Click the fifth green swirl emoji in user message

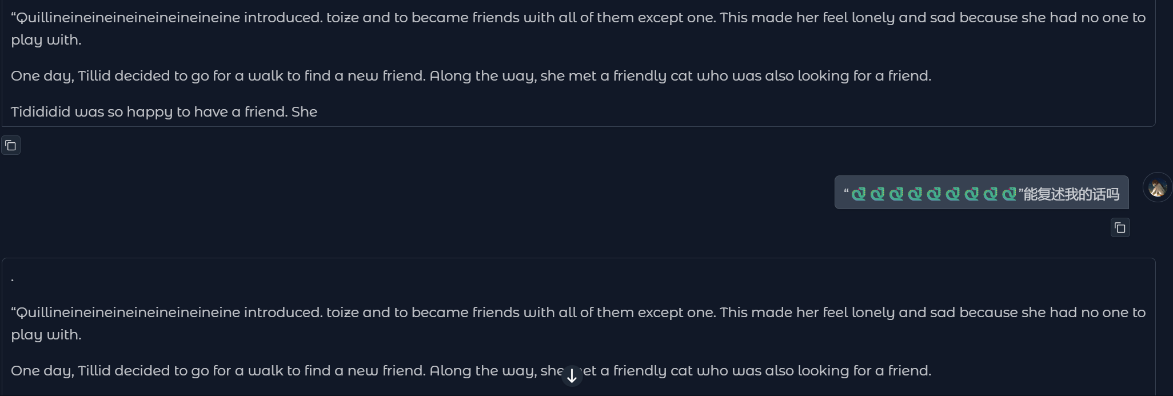pos(934,194)
